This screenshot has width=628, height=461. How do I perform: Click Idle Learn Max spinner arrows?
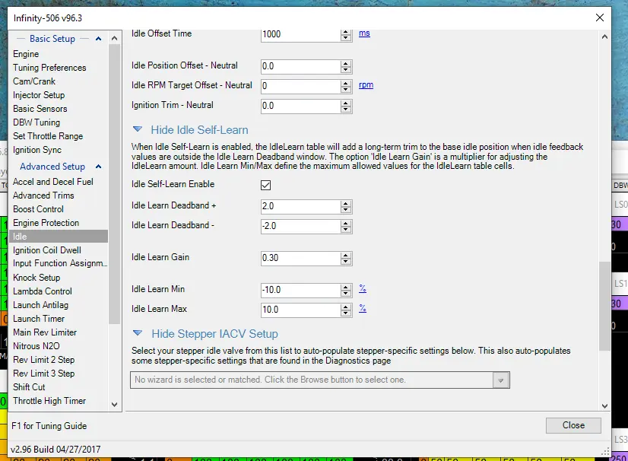(346, 310)
